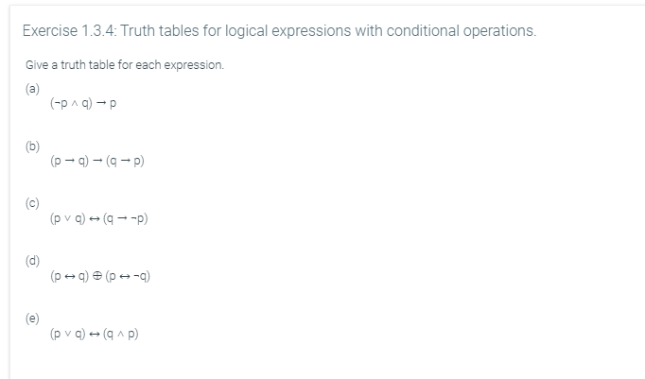Viewport: 645px width, 379px height.
Task: Click the OR symbol in expression (c)
Action: pyautogui.click(x=68, y=218)
